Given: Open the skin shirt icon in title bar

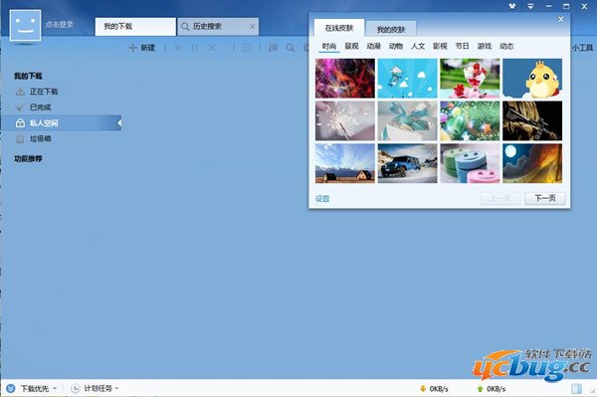Looking at the screenshot, I should pos(512,6).
